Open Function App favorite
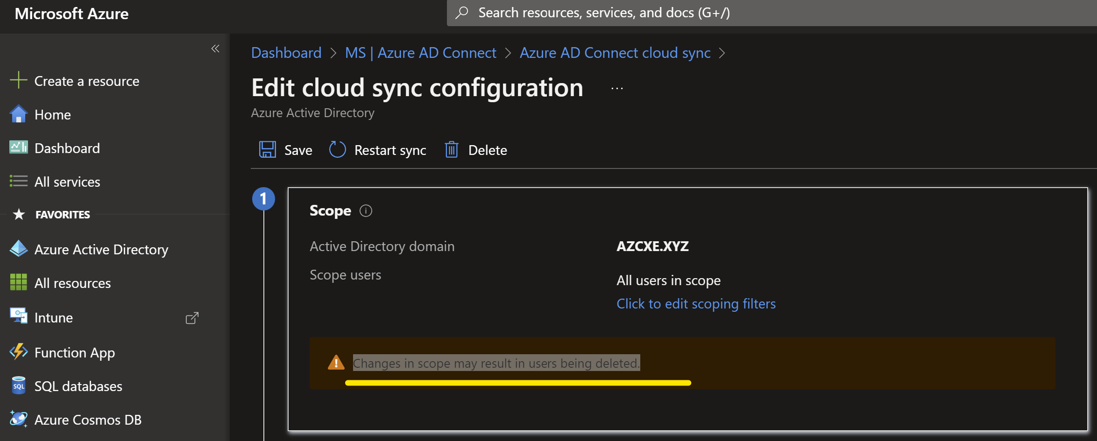The width and height of the screenshot is (1097, 441). pyautogui.click(x=75, y=353)
